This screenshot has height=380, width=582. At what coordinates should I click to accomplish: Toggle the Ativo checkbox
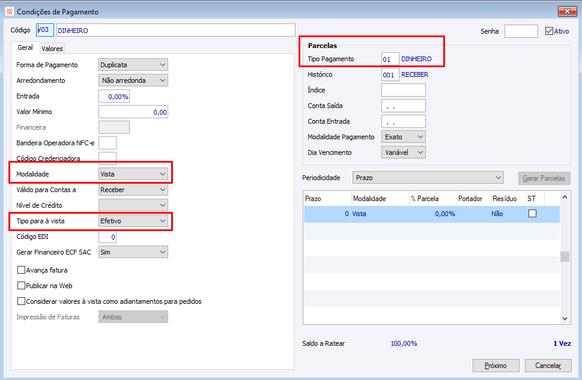point(549,31)
